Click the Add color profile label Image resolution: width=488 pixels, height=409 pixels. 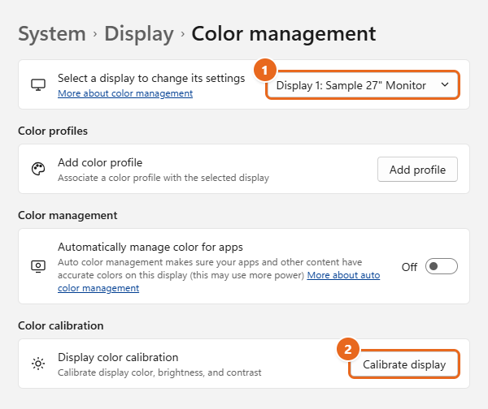coord(100,162)
